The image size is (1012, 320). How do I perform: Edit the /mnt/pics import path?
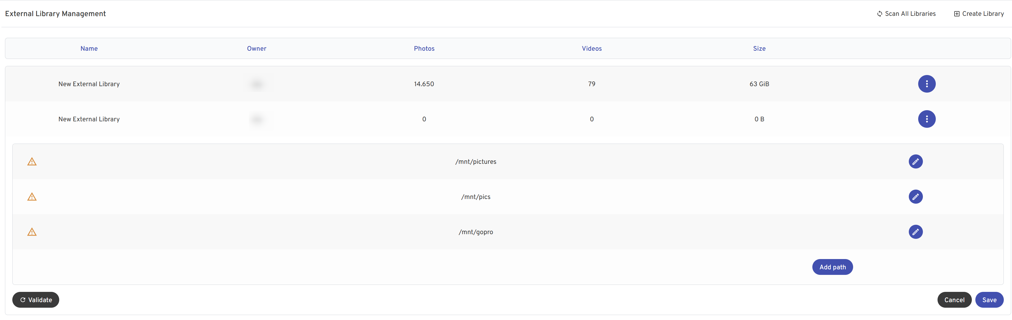pos(915,197)
